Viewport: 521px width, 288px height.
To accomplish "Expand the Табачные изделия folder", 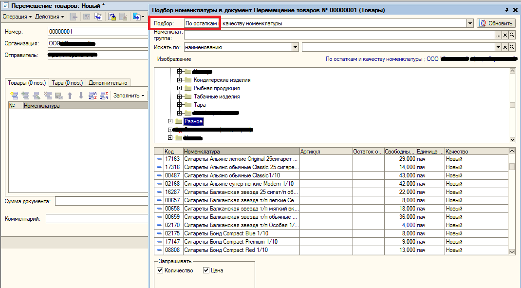I will tap(180, 96).
